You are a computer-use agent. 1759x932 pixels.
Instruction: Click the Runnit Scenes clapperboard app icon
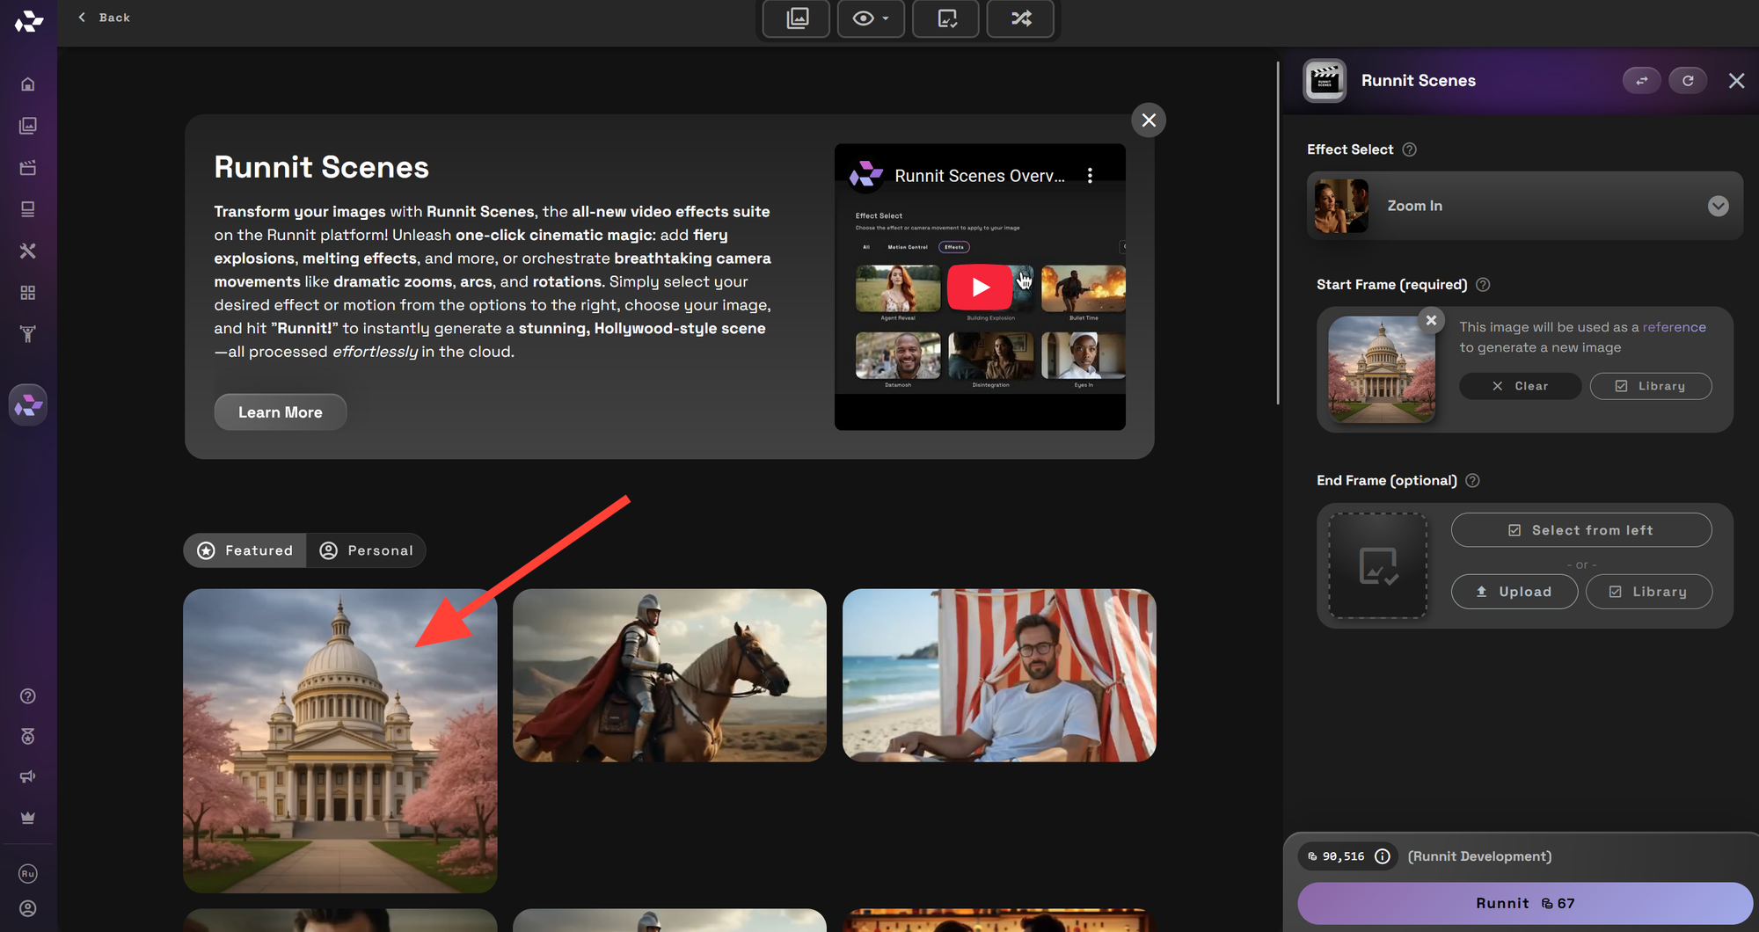point(1325,81)
